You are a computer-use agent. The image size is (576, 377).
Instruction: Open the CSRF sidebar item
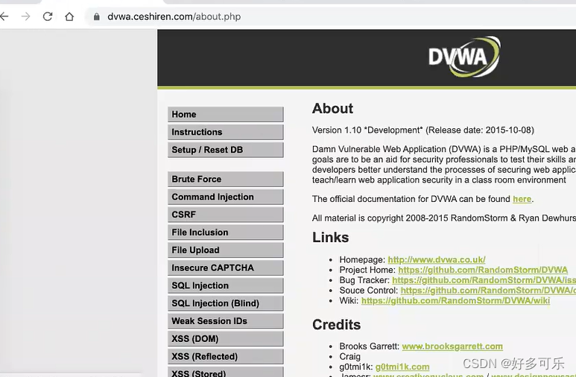point(226,215)
